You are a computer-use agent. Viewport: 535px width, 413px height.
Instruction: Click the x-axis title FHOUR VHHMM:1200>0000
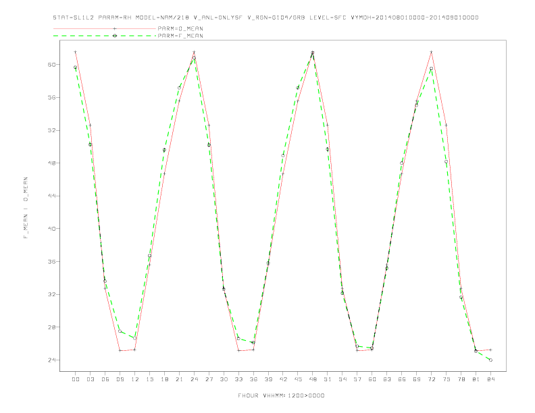pos(281,395)
